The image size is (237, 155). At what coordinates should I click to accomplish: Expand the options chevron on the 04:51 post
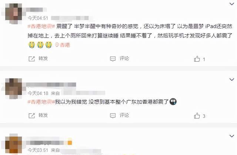coord(232,4)
